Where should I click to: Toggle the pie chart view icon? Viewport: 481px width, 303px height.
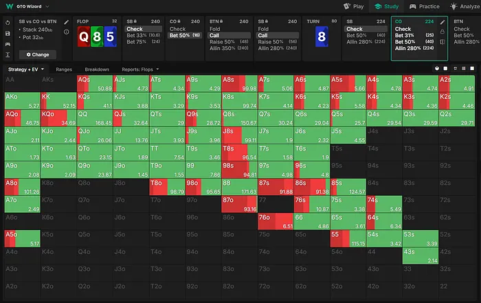point(437,69)
